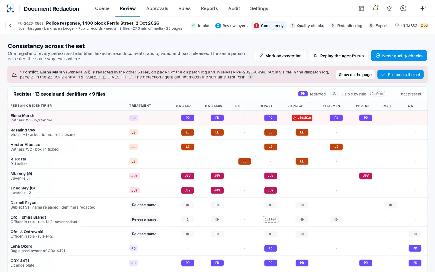Image resolution: width=435 pixels, height=272 pixels.
Task: Toggle eye under BWC 4471 for Darnell Pryce
Action: pos(188,205)
